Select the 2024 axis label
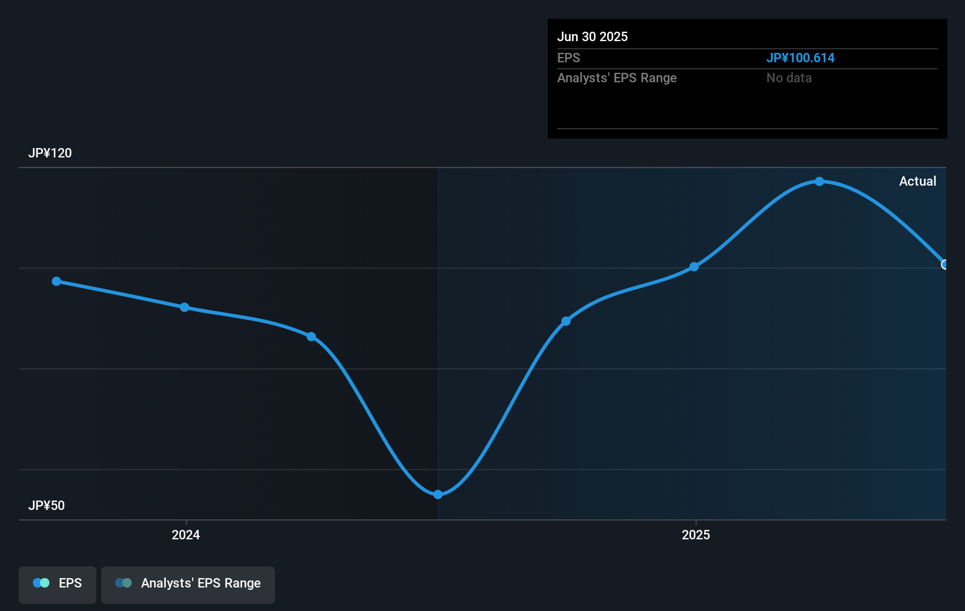 (185, 535)
